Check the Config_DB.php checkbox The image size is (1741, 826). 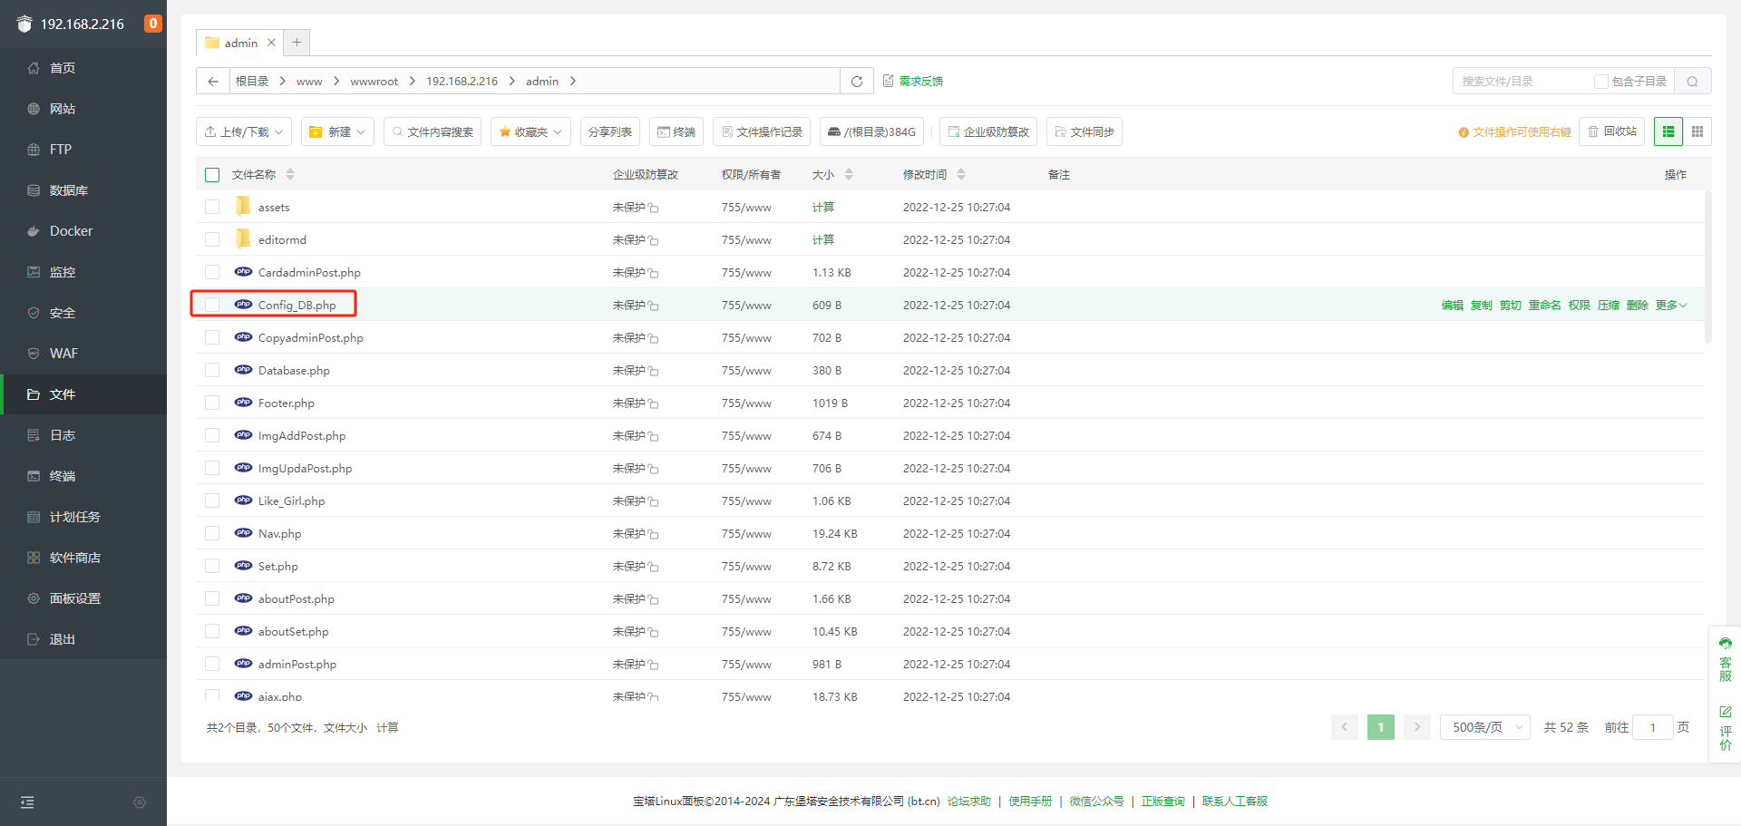(212, 305)
